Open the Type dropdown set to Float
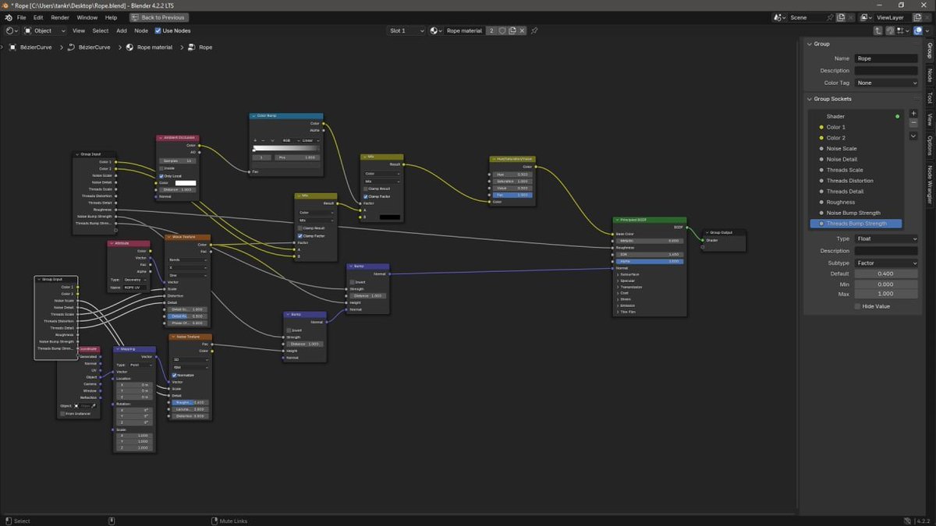This screenshot has width=936, height=526. point(885,238)
